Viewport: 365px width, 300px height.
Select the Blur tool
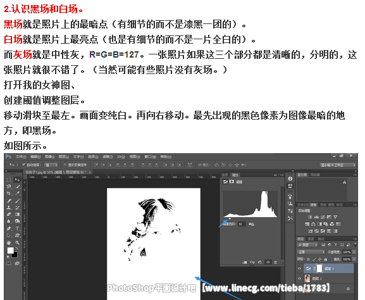click(x=9, y=221)
